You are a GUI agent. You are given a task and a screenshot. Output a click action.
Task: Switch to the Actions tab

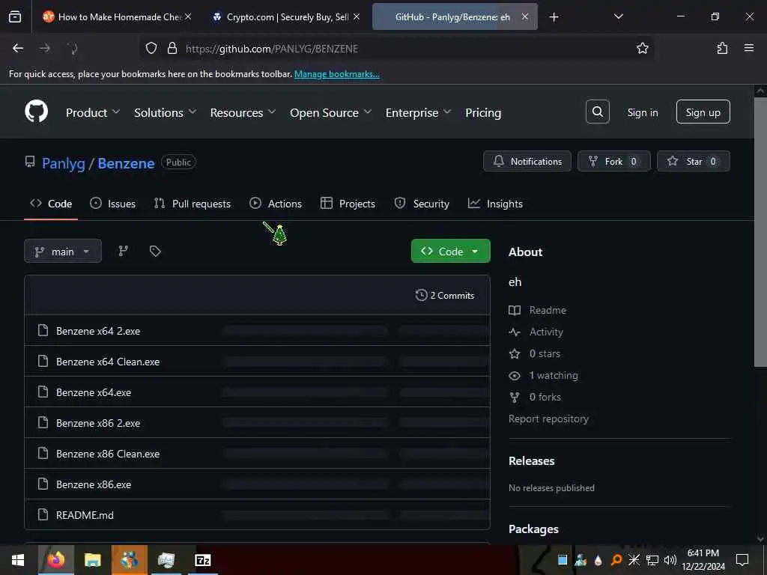276,204
